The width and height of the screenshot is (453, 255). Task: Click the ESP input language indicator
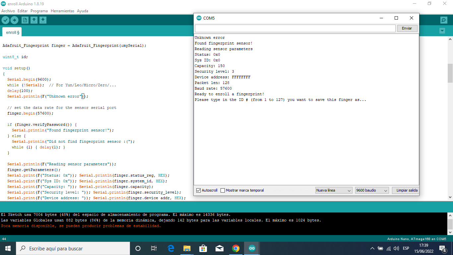pos(406,248)
